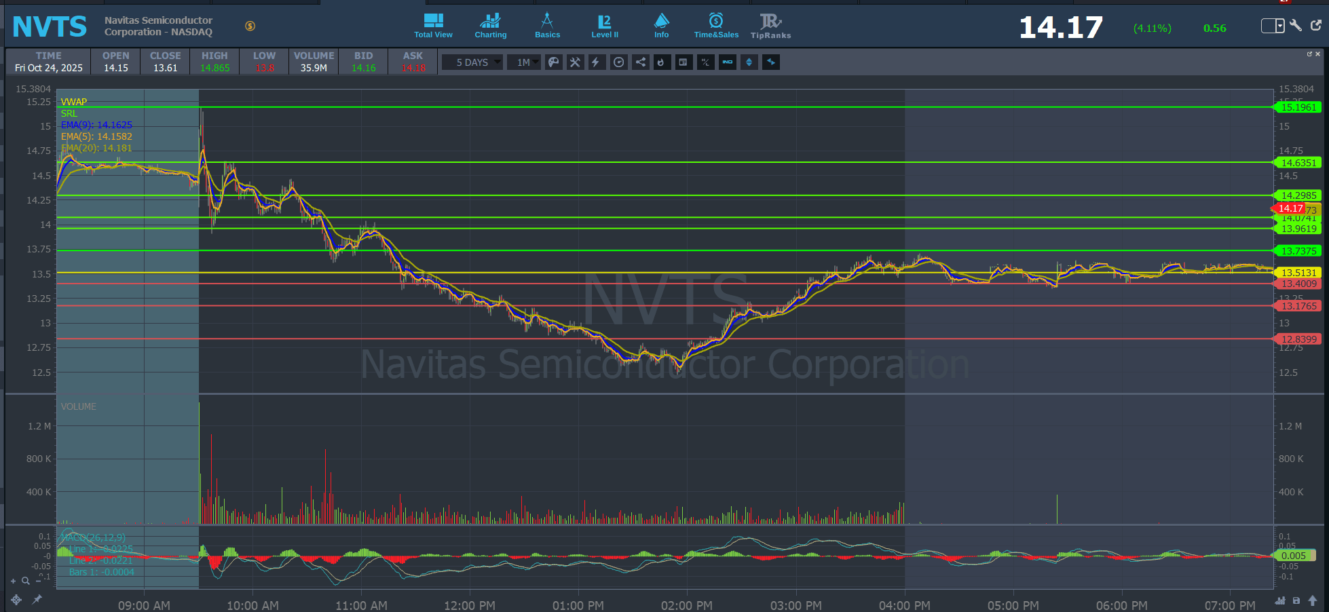Click the date Fri Oct 24, 2025
Screen dimensions: 1329x612
49,68
